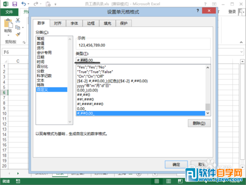Switch to the 对齐 tab

click(58, 23)
